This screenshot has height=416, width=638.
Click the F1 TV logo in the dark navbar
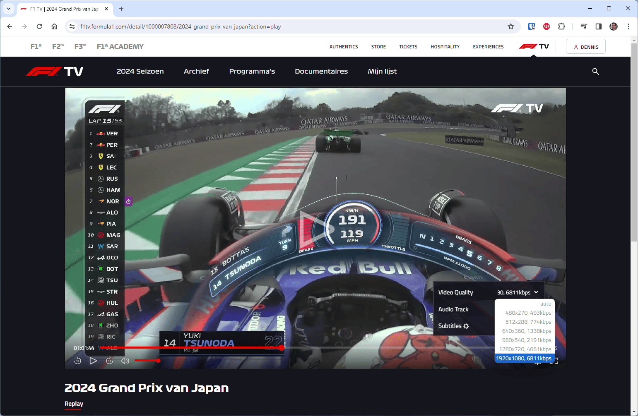pyautogui.click(x=55, y=72)
